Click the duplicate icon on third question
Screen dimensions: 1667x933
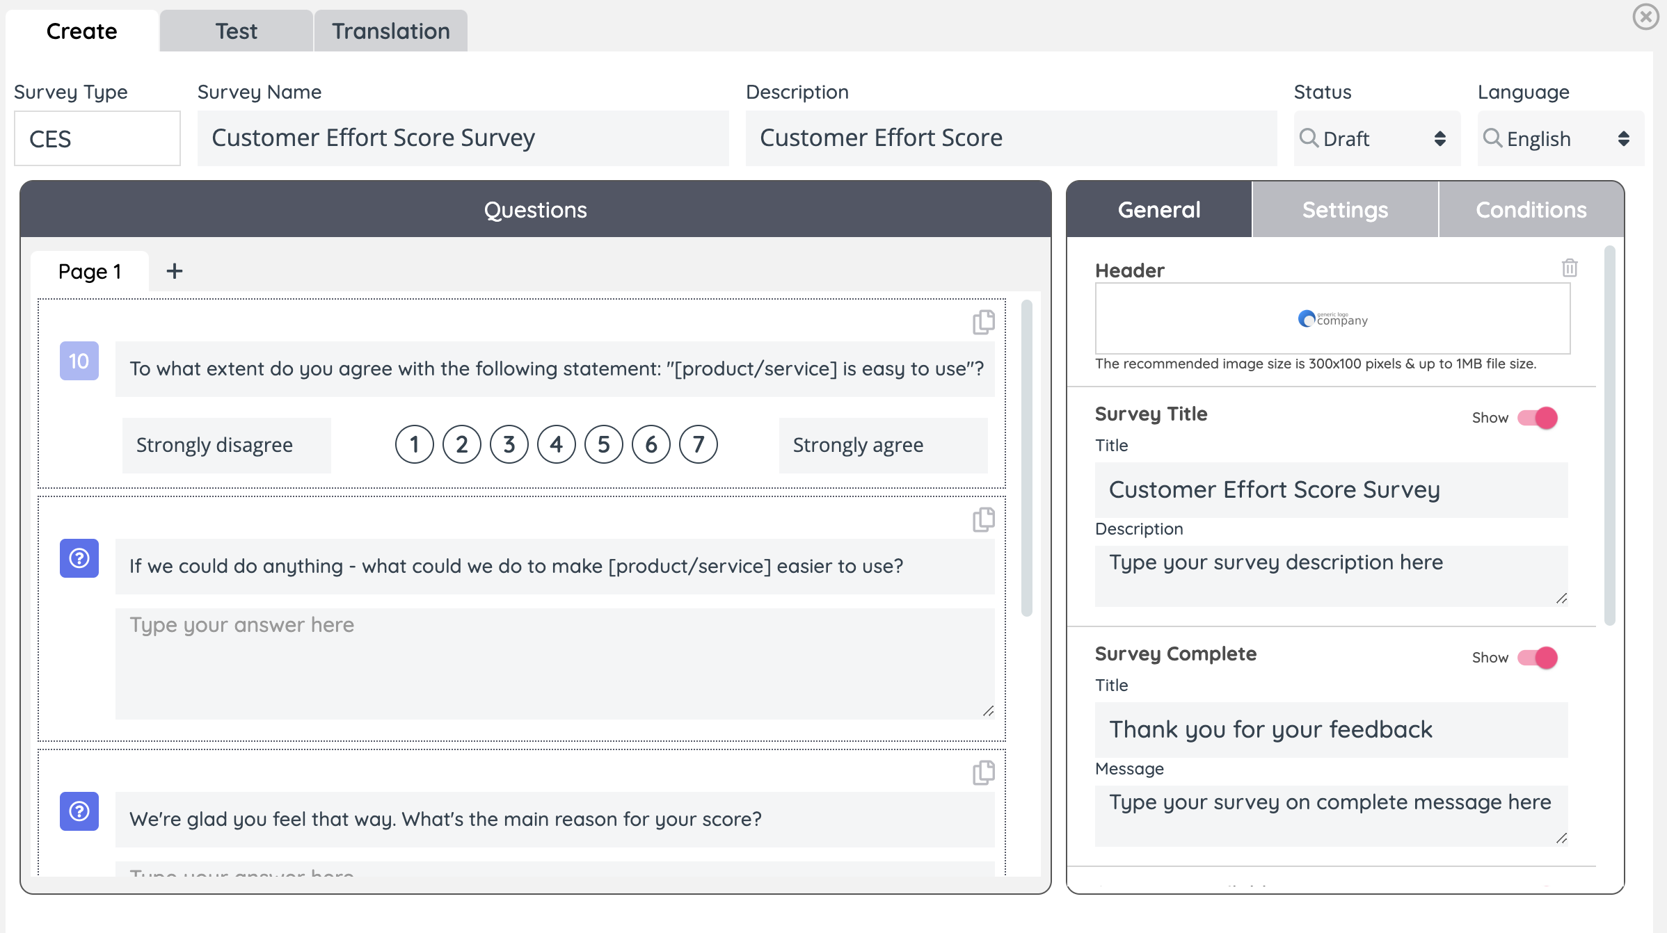tap(983, 772)
